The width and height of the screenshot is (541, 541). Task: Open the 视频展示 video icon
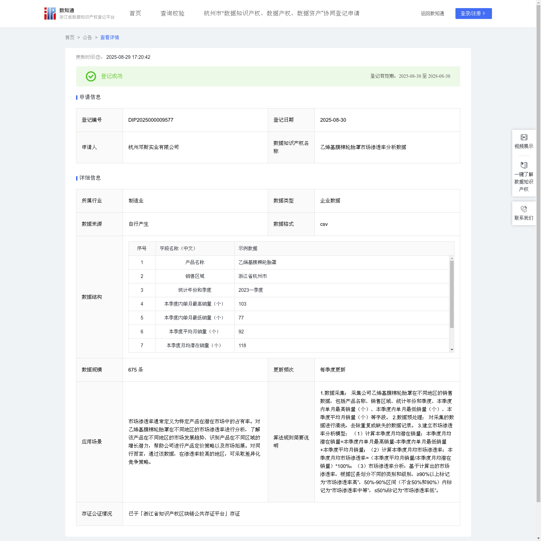tap(524, 137)
